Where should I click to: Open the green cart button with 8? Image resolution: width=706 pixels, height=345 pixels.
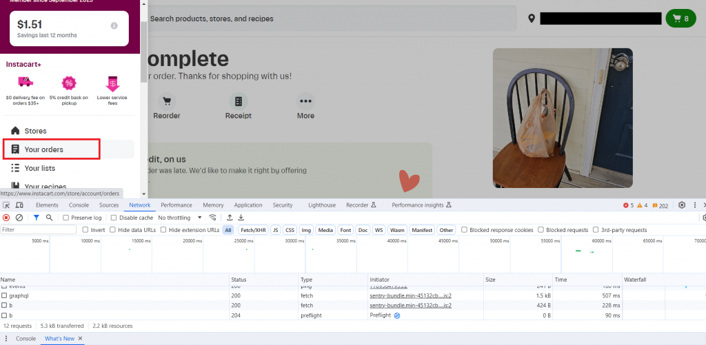(x=680, y=19)
